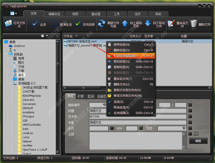This screenshot has height=163, width=215.
Task: Click the 向上移动文件 up arrow icon
Action: point(125,24)
